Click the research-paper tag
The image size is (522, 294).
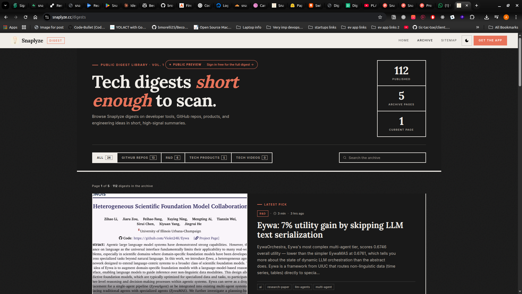278,287
